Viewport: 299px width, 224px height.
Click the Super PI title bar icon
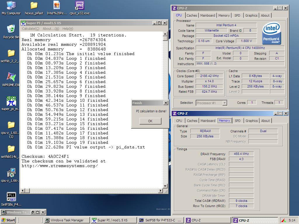pyautogui.click(x=23, y=23)
